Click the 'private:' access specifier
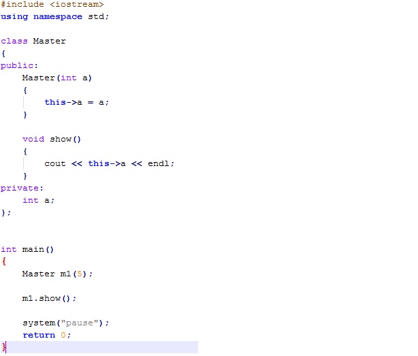418x356 pixels. [22, 188]
